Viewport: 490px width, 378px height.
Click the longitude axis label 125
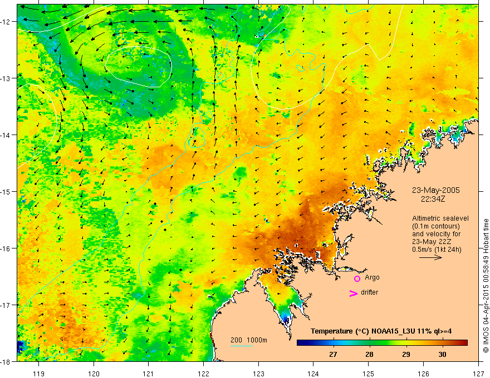369,374
